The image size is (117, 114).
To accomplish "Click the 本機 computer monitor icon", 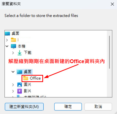I will point(13,47).
